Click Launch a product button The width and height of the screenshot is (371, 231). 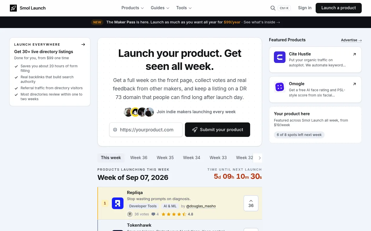[339, 8]
